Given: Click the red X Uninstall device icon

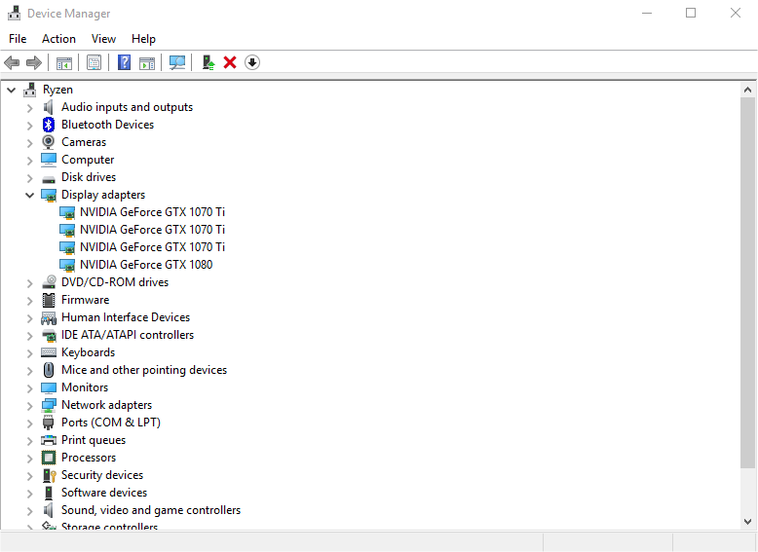Looking at the screenshot, I should tap(230, 62).
